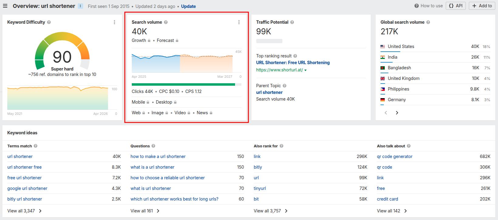Open what is a url shortener question
Viewport: 498px width, 220px height.
pos(152,167)
